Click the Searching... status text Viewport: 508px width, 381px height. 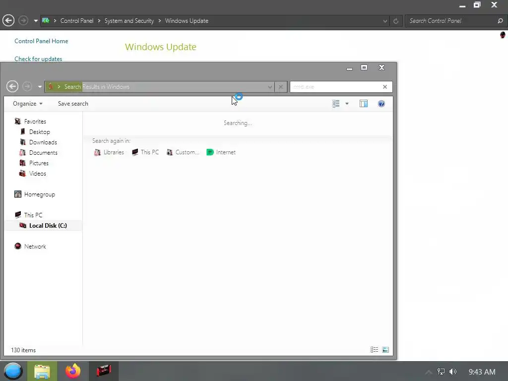238,123
